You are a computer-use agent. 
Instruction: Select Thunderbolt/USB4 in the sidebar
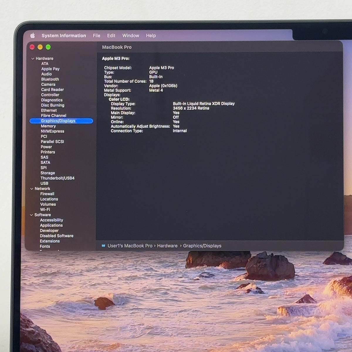(57, 178)
